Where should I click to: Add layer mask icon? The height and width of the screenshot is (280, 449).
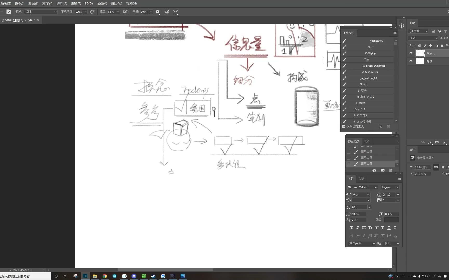tap(437, 142)
